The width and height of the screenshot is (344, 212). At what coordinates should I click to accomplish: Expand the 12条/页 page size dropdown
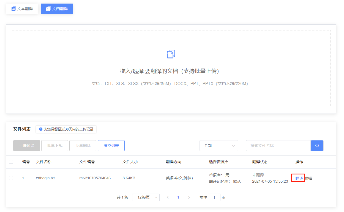coord(146,197)
